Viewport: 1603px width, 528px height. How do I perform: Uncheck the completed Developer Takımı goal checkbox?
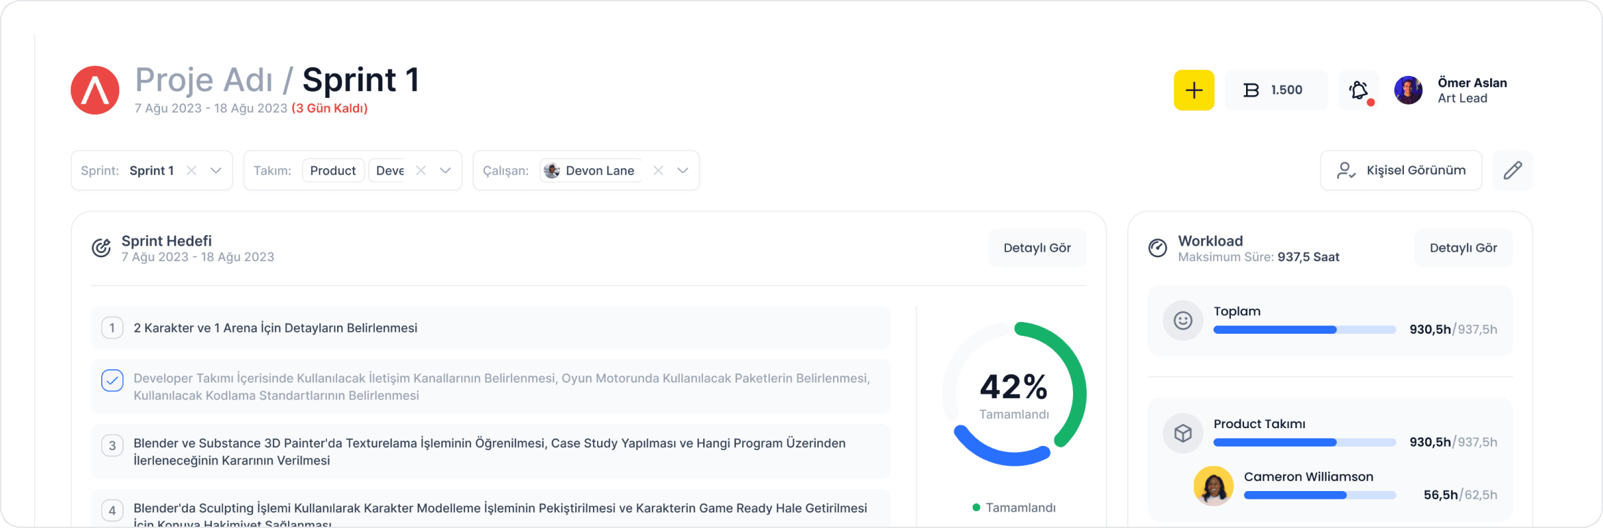[x=112, y=380]
